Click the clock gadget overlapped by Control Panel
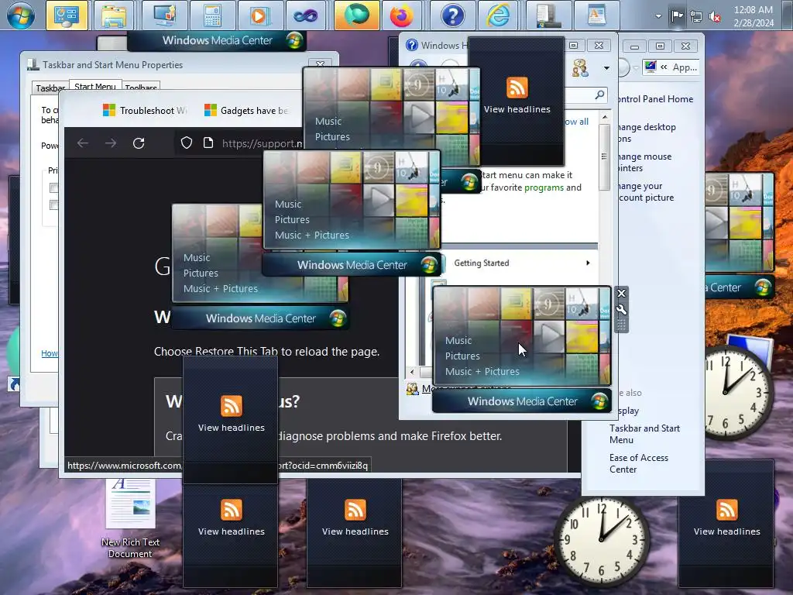793x595 pixels. (x=739, y=392)
